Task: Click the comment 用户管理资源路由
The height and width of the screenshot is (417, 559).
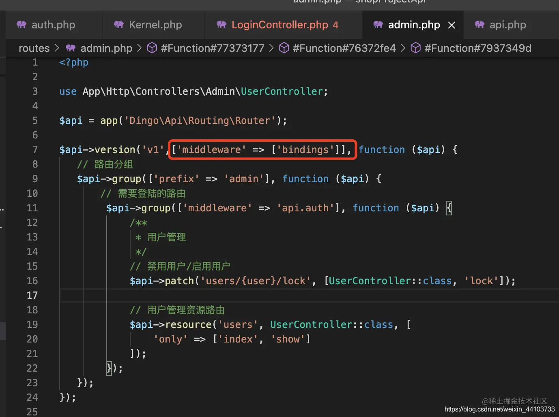Action: 186,310
